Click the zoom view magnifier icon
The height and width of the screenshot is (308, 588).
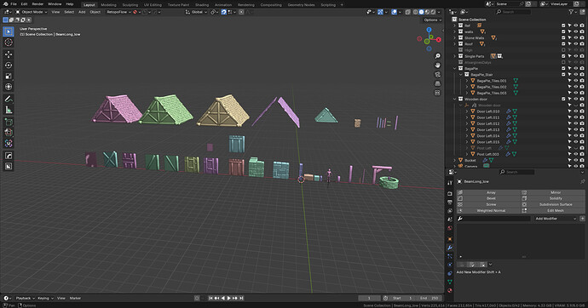point(437,56)
